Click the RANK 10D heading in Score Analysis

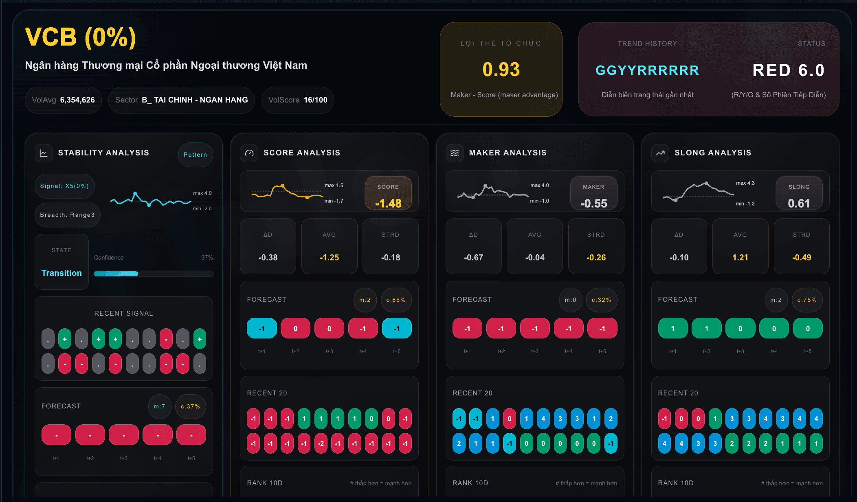point(265,483)
